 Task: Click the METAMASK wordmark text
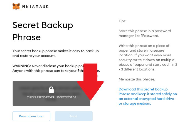click(x=36, y=6)
